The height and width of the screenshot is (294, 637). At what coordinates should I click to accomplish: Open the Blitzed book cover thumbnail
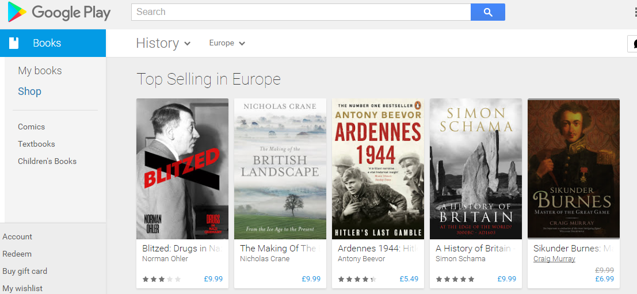[x=182, y=169]
